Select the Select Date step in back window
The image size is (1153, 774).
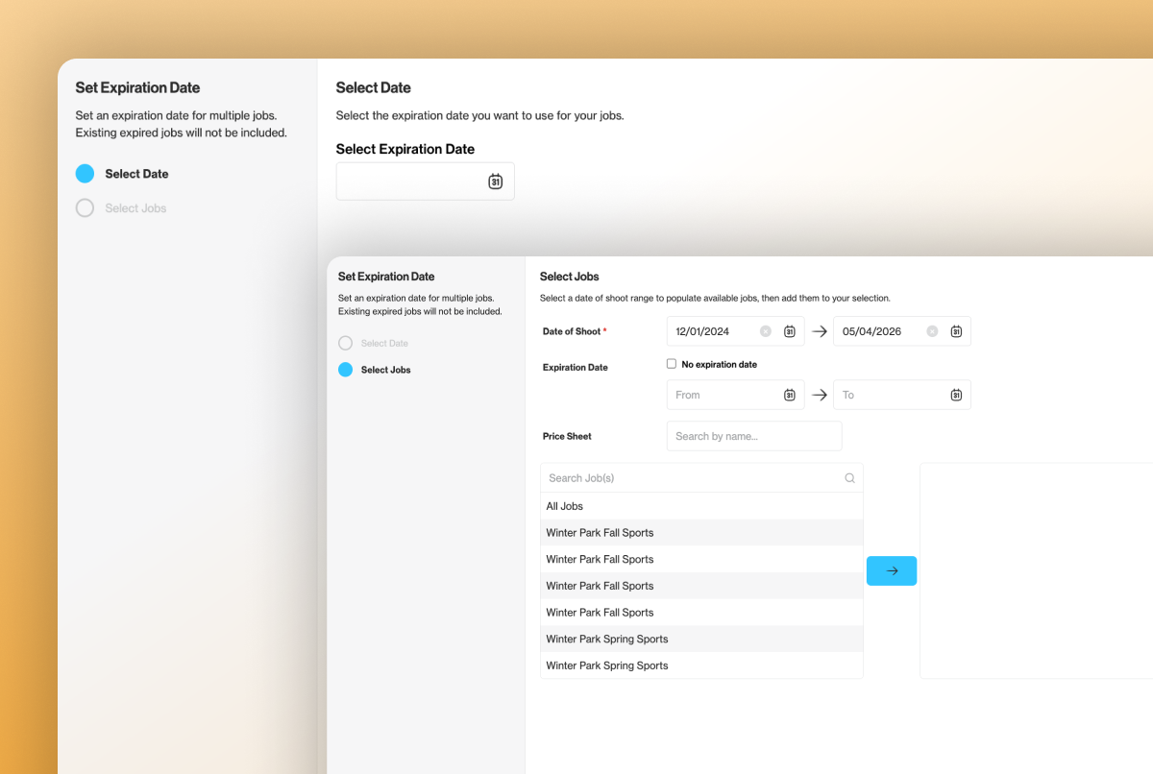coord(122,174)
